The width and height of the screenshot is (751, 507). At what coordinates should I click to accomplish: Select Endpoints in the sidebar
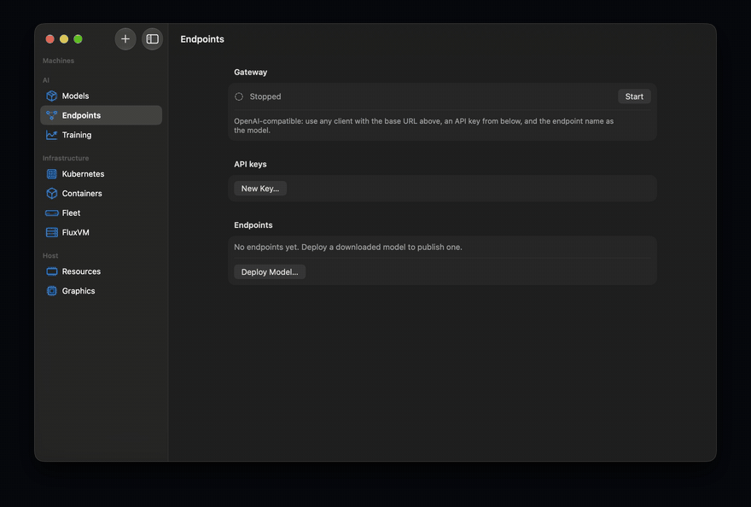tap(101, 115)
